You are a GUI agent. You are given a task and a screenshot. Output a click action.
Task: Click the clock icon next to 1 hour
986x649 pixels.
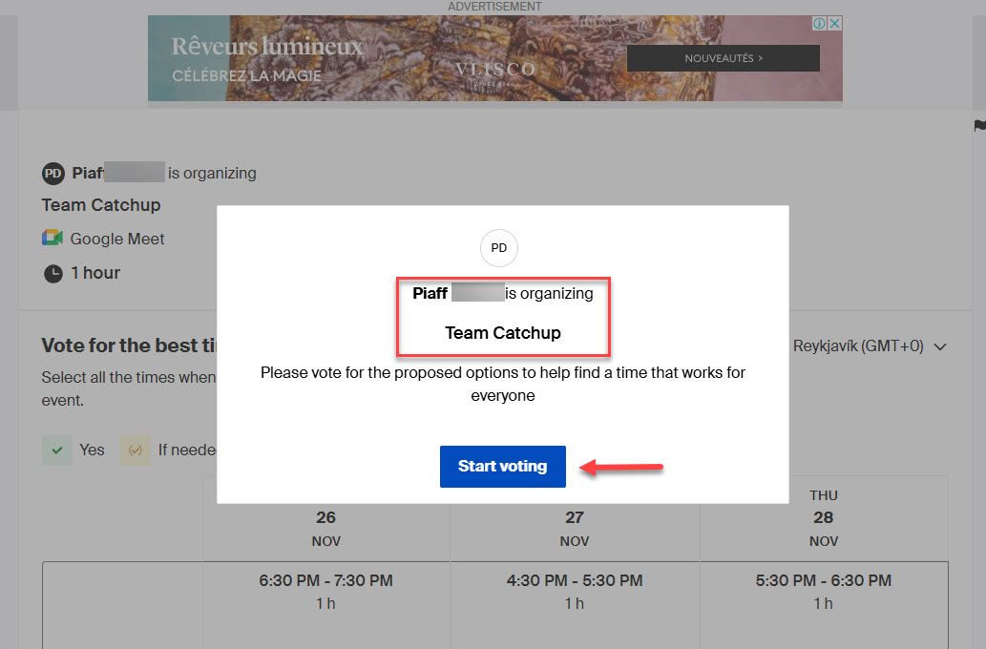[x=53, y=273]
